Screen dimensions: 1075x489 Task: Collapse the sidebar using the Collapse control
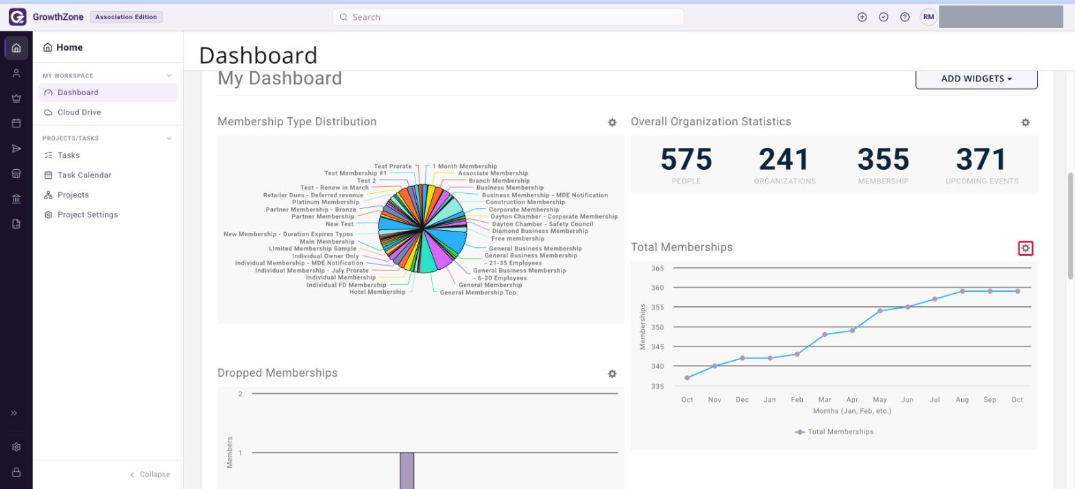[150, 475]
